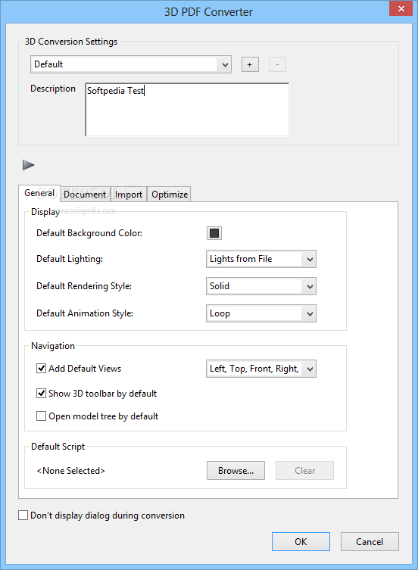Click the <None Selected> script text
Screen dimensions: 418x570
[70, 470]
